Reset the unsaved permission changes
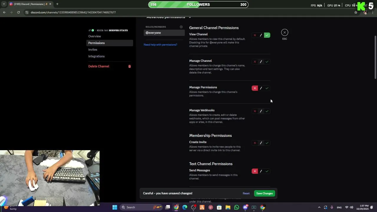 (x=246, y=193)
